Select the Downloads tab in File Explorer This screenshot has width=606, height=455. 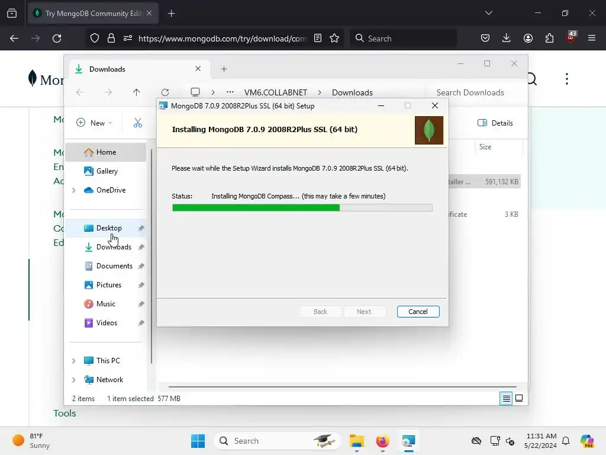tap(140, 69)
